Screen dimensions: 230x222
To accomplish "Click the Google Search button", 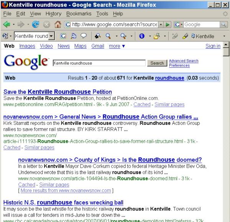I will pos(157,63).
